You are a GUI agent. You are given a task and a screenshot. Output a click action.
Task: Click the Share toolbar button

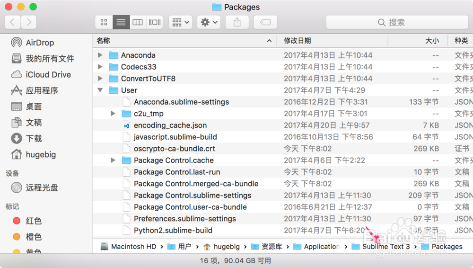[x=237, y=22]
